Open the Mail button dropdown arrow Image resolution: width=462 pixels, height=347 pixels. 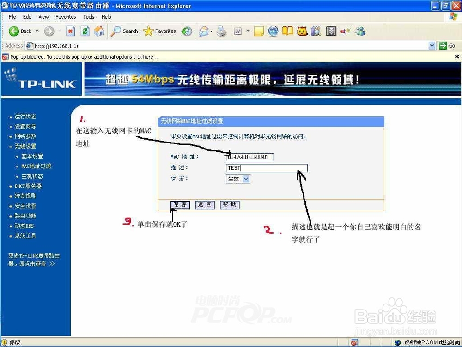coord(211,31)
